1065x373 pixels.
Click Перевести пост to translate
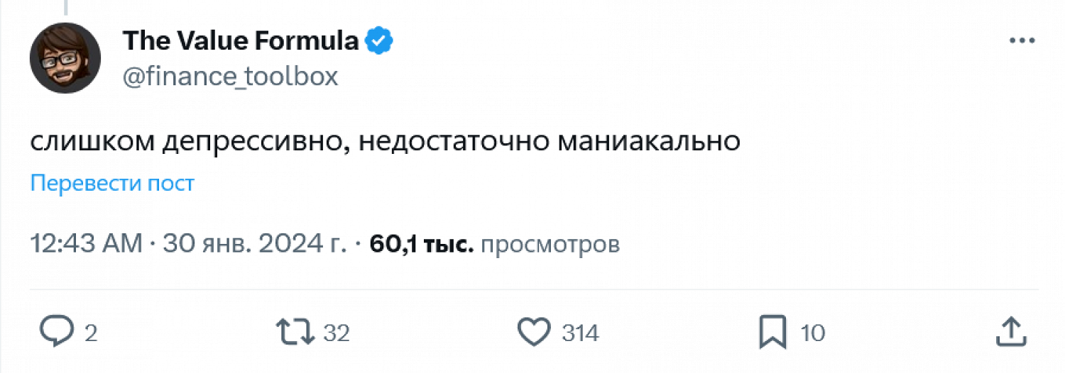112,184
